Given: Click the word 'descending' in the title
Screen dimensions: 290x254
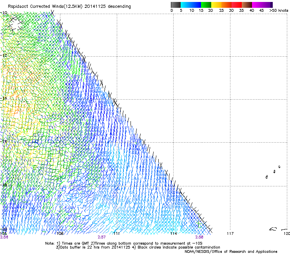Looking at the screenshot, I should [x=119, y=7].
